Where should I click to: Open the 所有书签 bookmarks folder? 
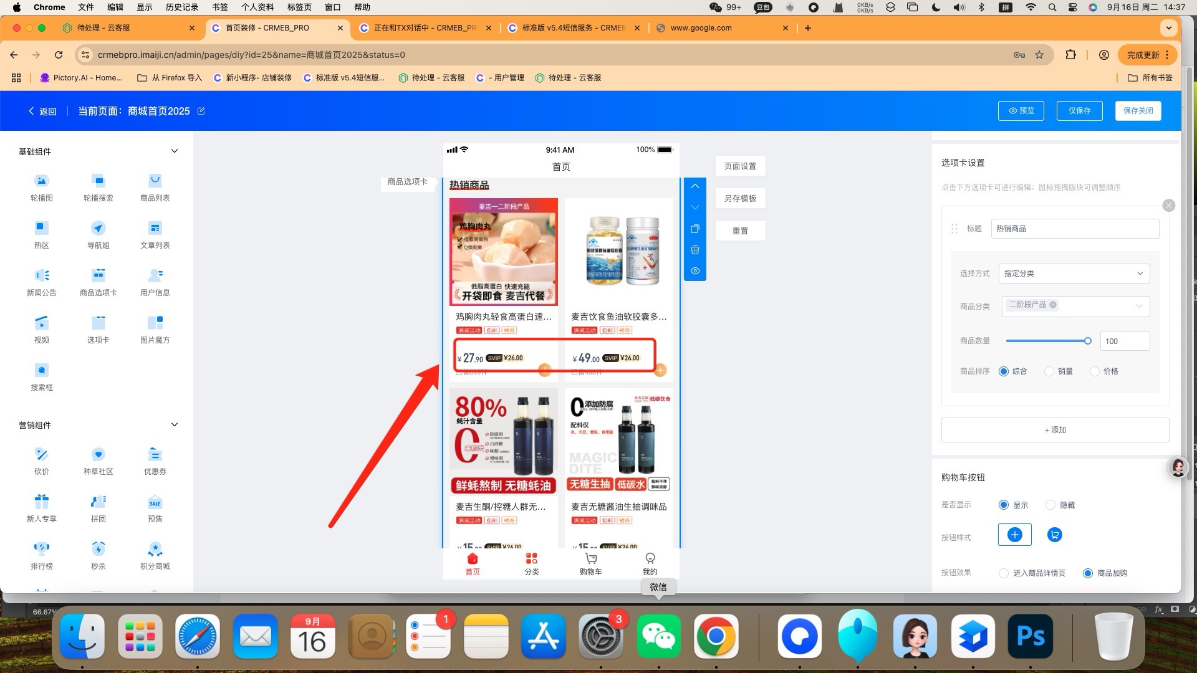click(x=1150, y=78)
